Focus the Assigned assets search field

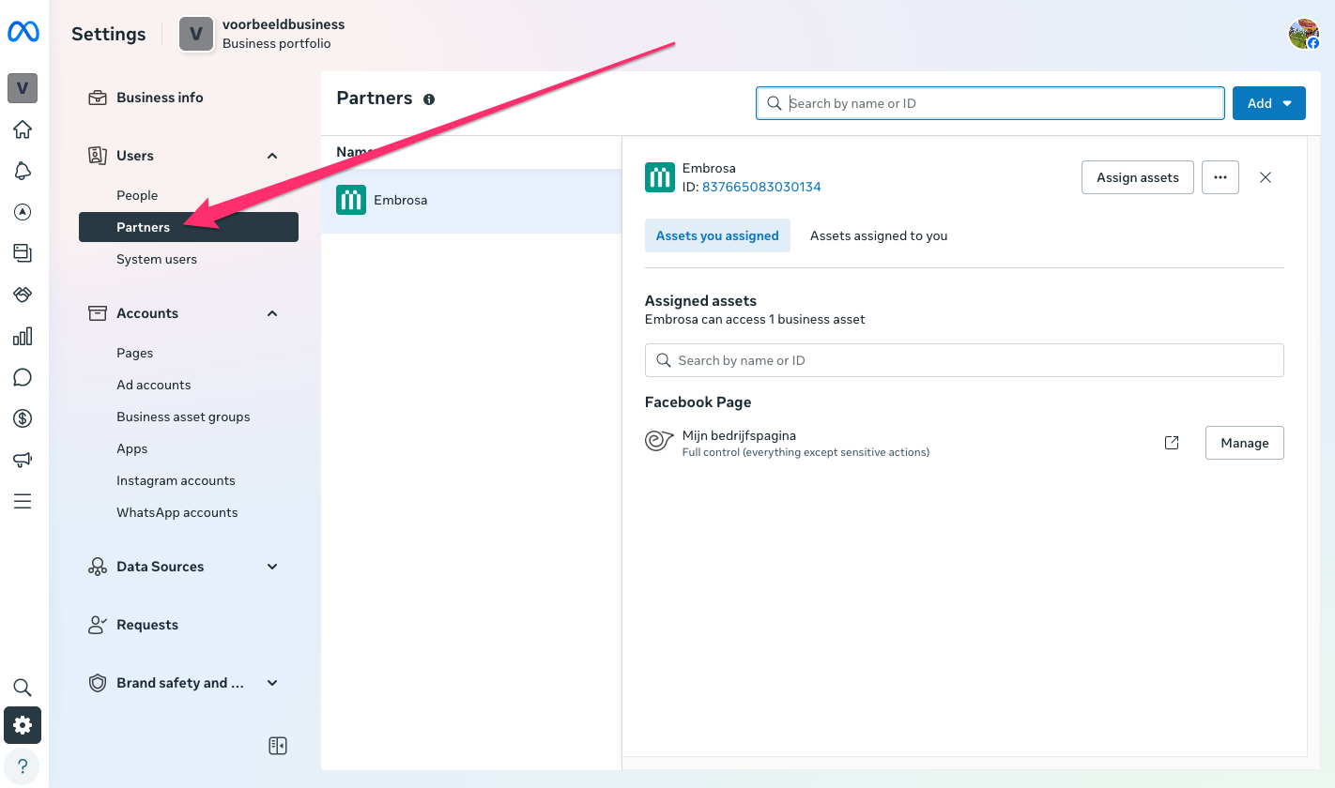click(x=964, y=360)
